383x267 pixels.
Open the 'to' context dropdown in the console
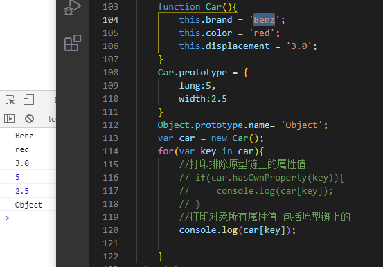[52, 119]
